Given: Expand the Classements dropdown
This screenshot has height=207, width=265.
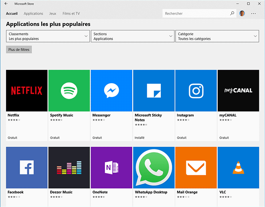Looking at the screenshot, I should point(48,36).
